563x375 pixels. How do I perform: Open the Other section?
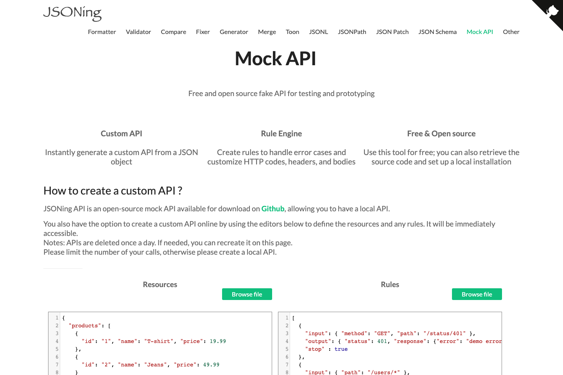pyautogui.click(x=511, y=32)
